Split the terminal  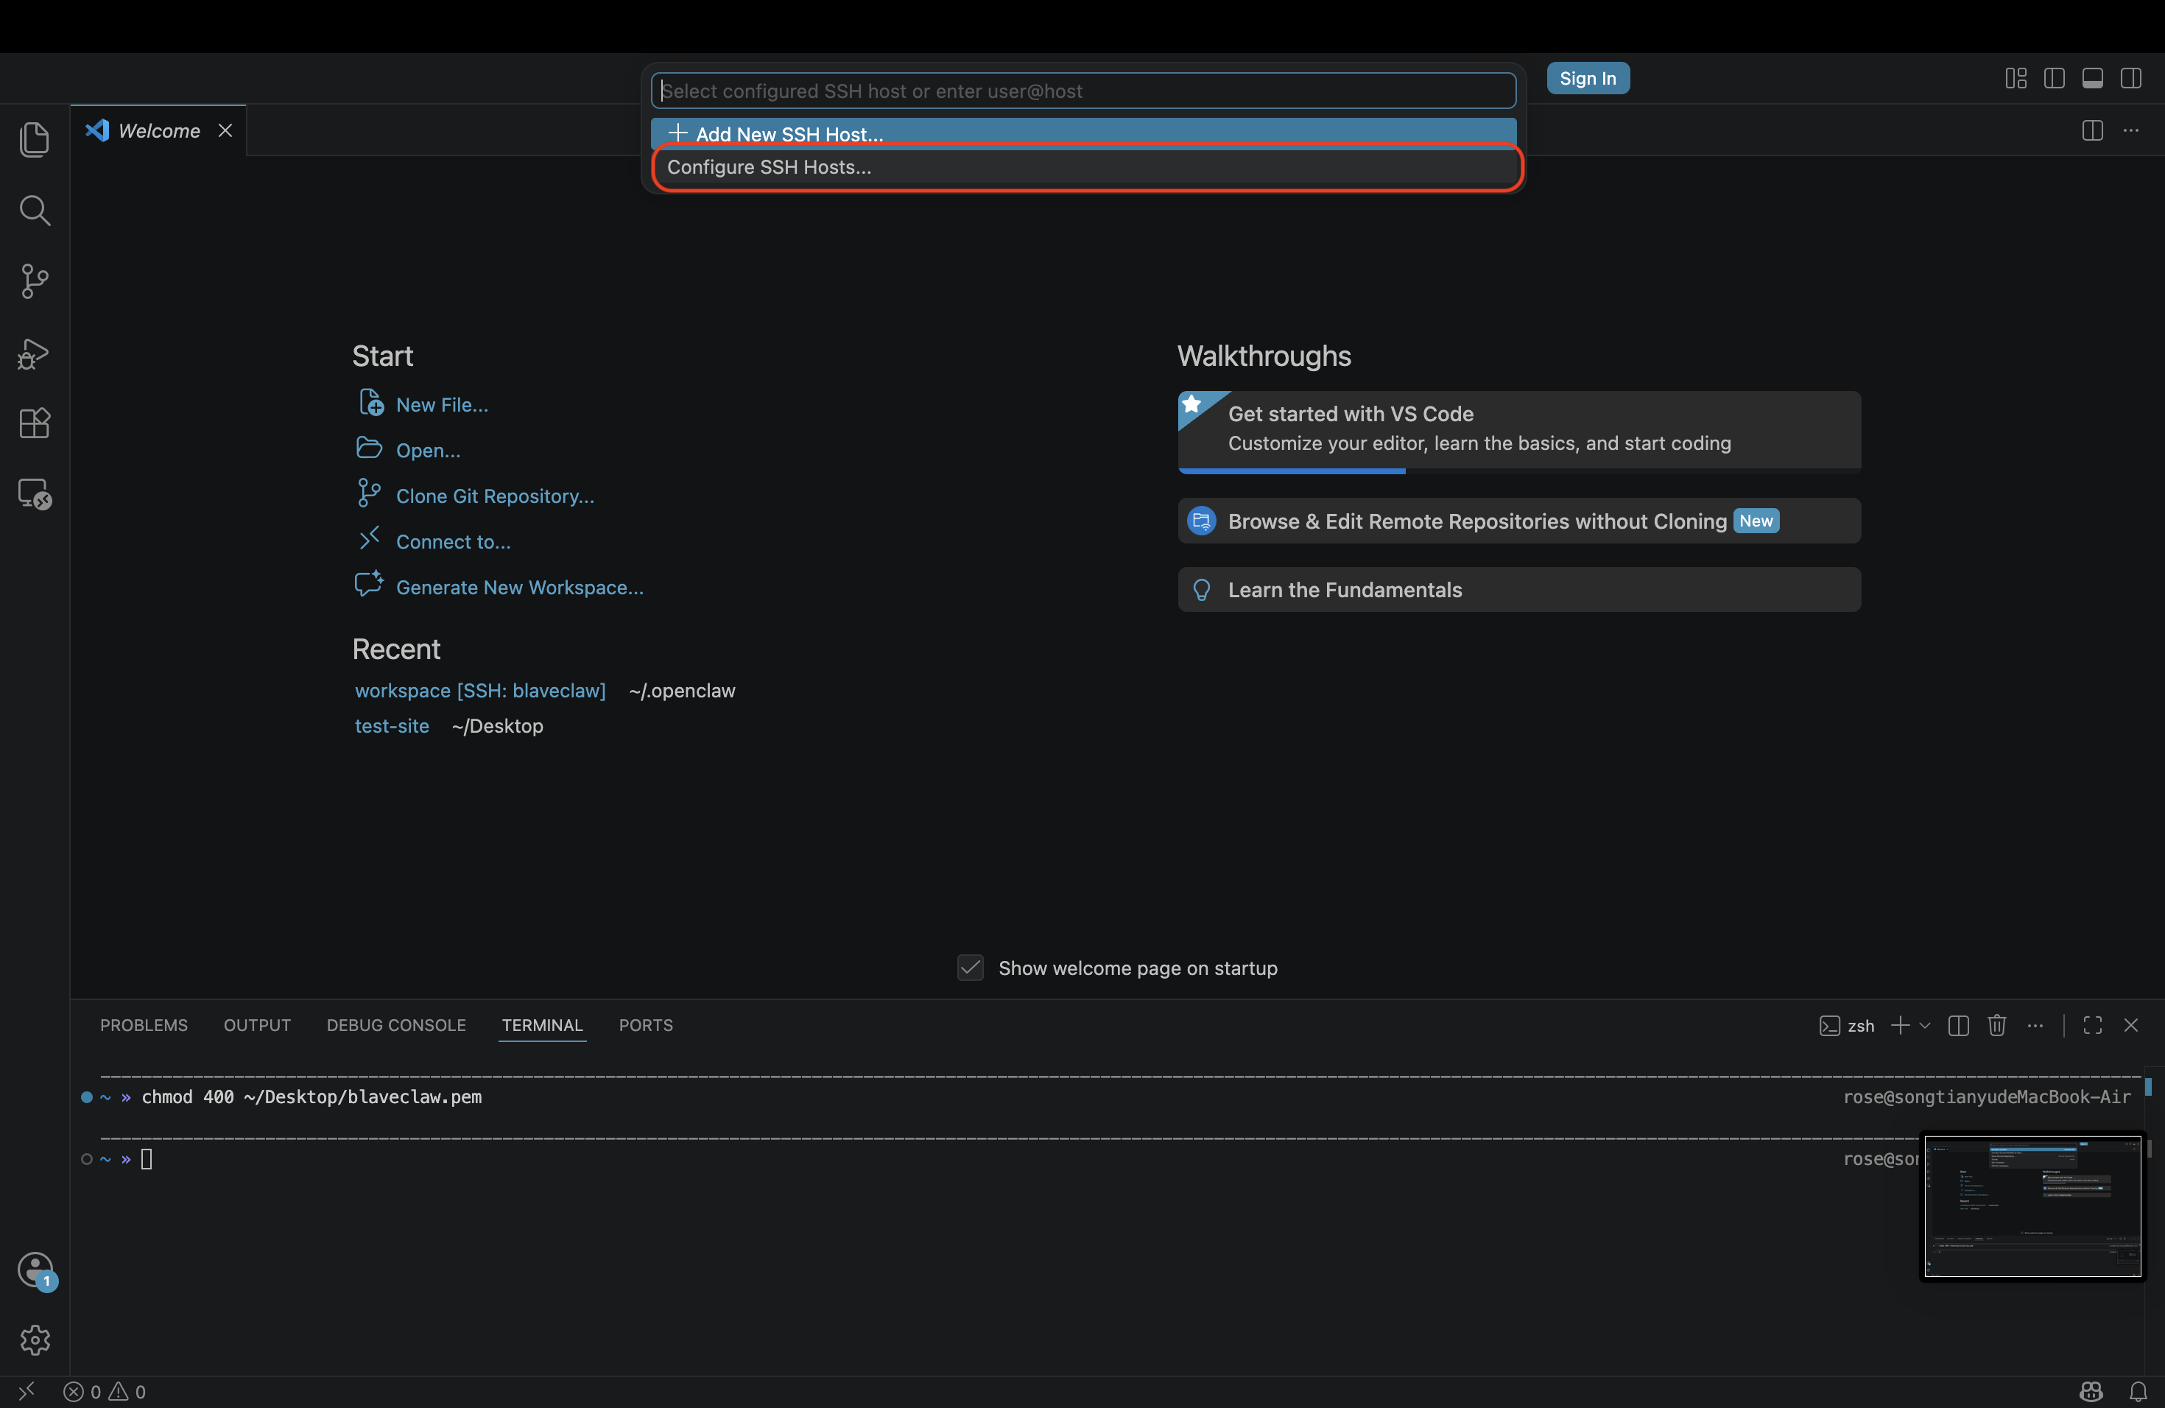pos(1959,1026)
